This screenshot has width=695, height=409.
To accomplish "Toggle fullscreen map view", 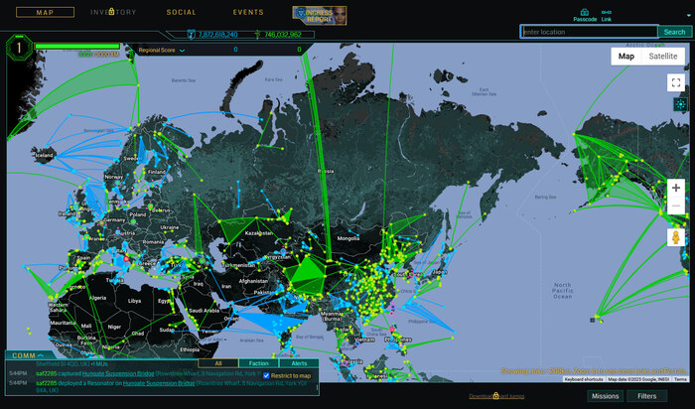I will pyautogui.click(x=676, y=82).
